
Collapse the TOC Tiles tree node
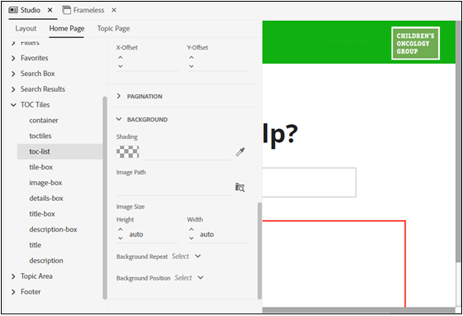pyautogui.click(x=13, y=105)
